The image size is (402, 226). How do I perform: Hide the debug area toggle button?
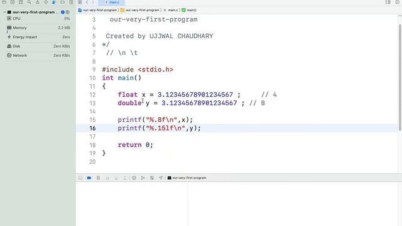coord(80,178)
